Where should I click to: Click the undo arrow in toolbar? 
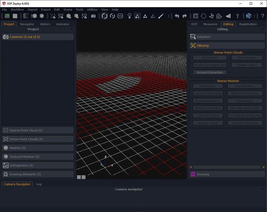(x=176, y=16)
